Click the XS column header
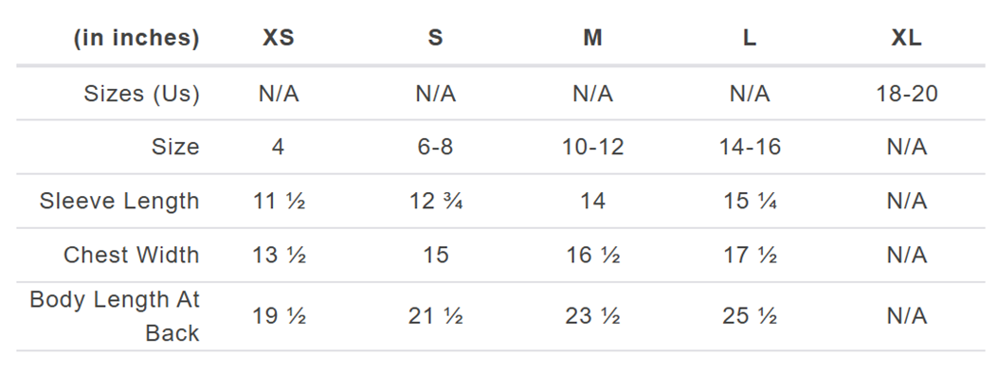Image resolution: width=997 pixels, height=390 pixels. click(278, 39)
